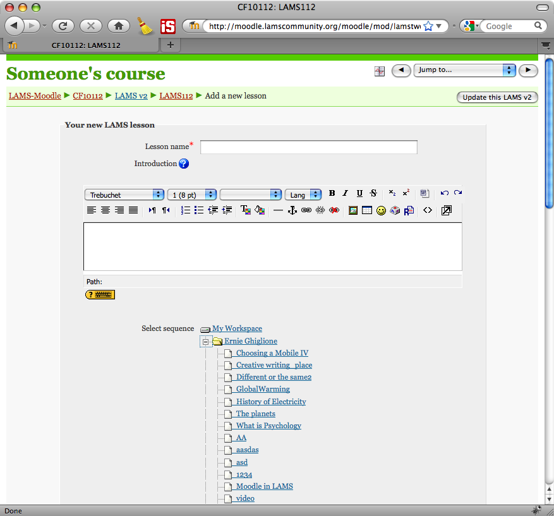
Task: Toggle strikethrough text formatting
Action: click(x=373, y=194)
